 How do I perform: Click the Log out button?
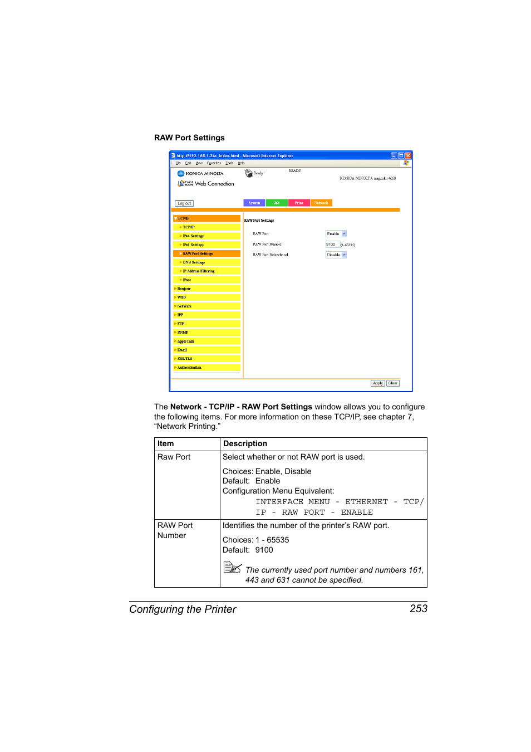click(184, 203)
